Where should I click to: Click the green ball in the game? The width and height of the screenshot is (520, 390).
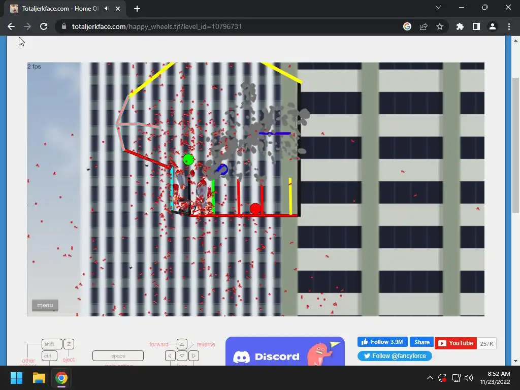[188, 160]
